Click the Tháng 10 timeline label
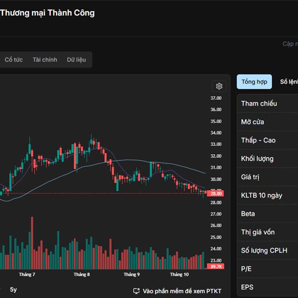 [179, 274]
